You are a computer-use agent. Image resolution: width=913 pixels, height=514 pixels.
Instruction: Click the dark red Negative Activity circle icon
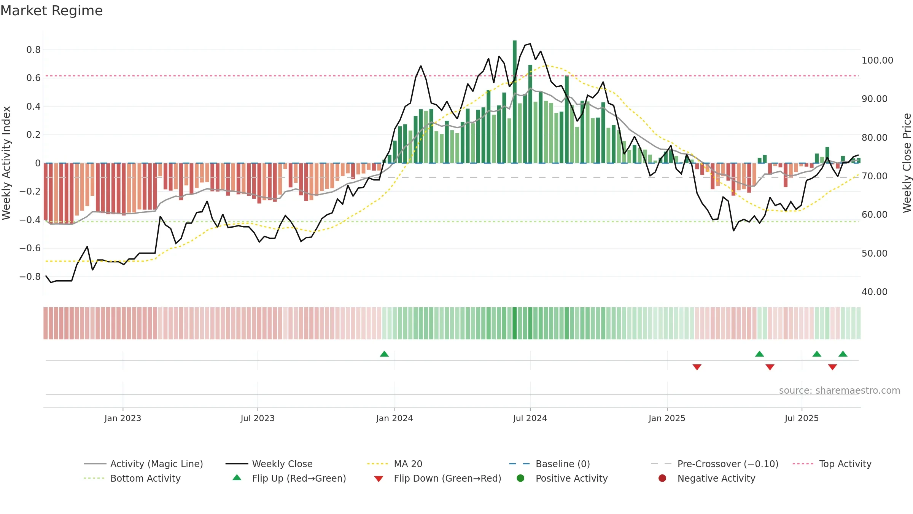point(662,478)
